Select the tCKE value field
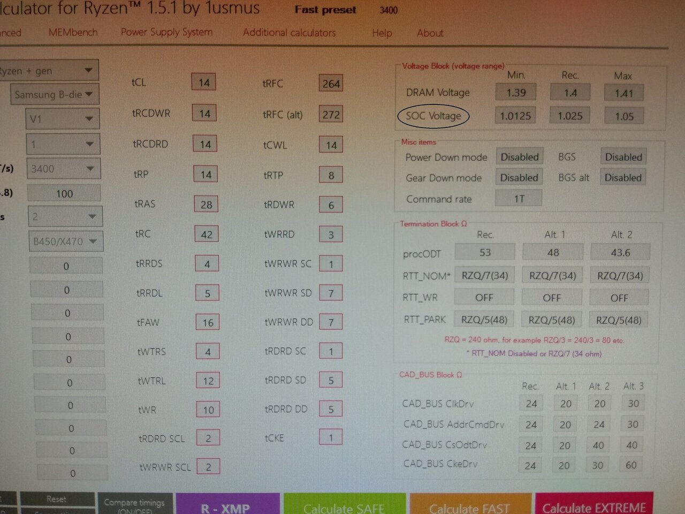This screenshot has width=685, height=514. [331, 438]
